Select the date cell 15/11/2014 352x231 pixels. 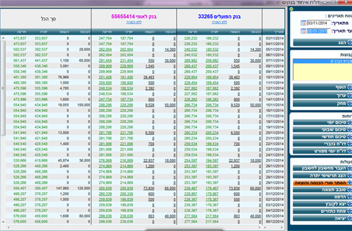pyautogui.click(x=275, y=105)
